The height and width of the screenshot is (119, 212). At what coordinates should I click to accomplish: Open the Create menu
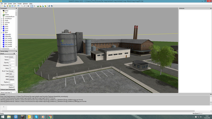point(10,3)
